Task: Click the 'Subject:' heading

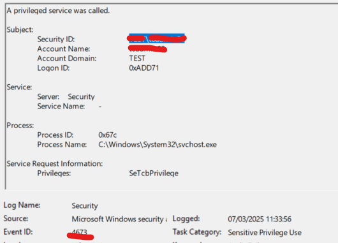Action: pos(20,30)
